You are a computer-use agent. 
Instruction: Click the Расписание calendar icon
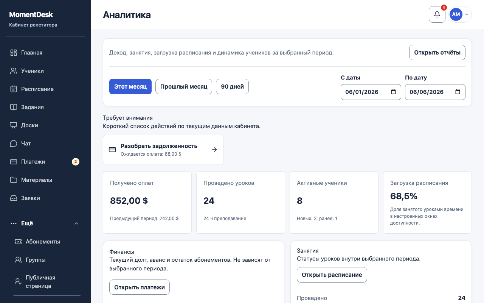click(x=14, y=89)
